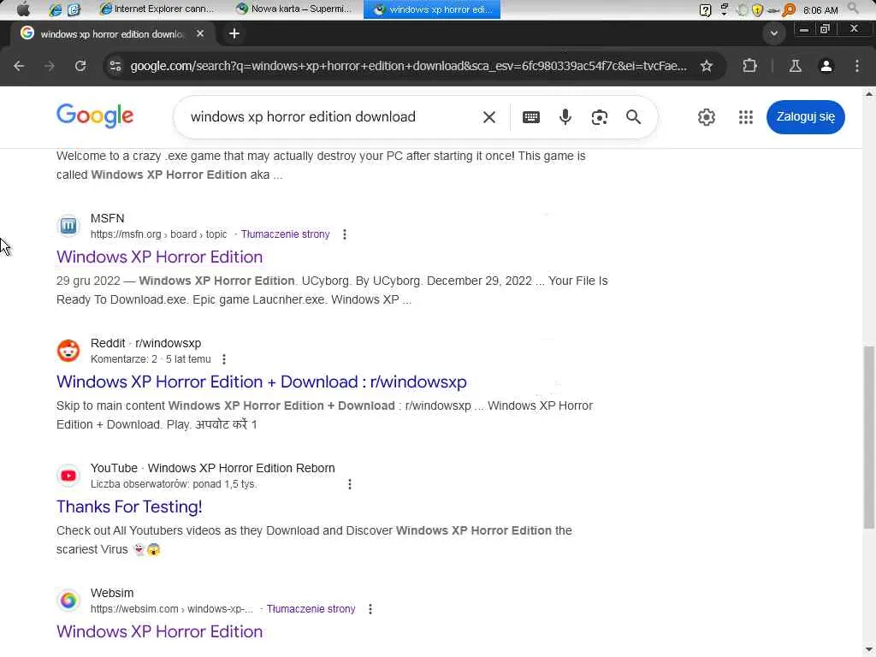The width and height of the screenshot is (876, 657).
Task: Click the YouTube favicon icon
Action: pos(68,476)
